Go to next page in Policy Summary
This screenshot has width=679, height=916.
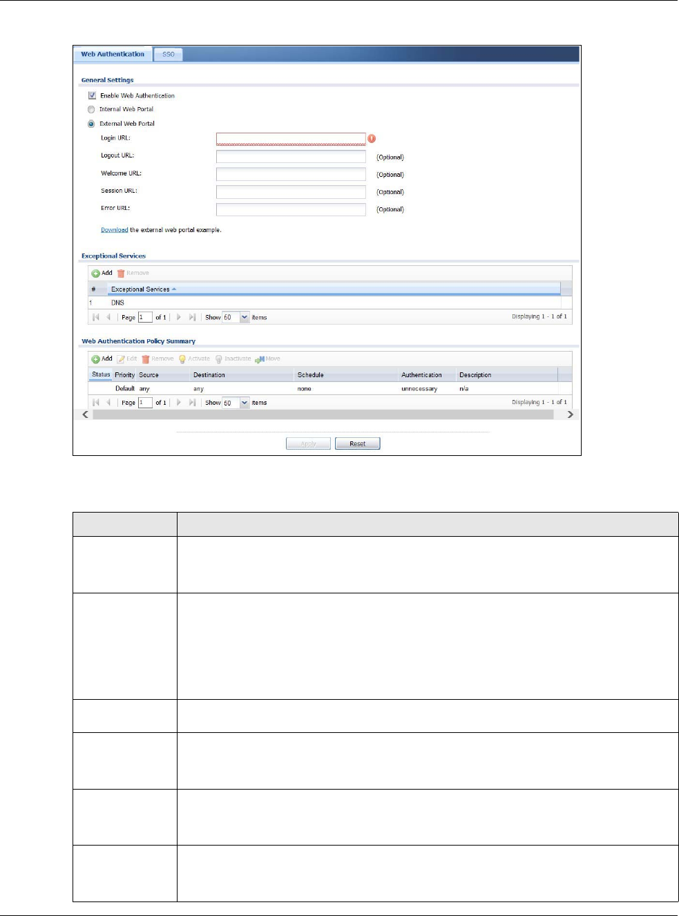pyautogui.click(x=179, y=403)
